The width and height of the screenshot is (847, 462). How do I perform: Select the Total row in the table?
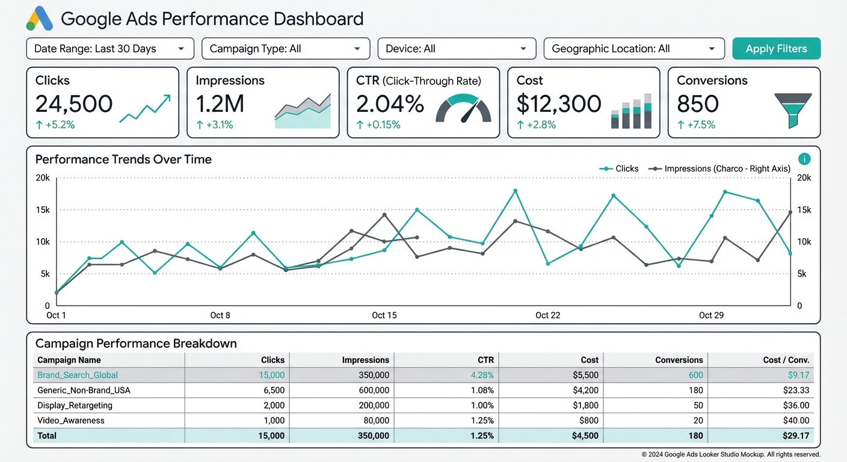pyautogui.click(x=46, y=436)
